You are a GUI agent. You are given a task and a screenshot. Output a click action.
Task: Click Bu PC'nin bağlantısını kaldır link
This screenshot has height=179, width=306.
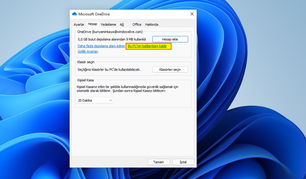point(148,46)
